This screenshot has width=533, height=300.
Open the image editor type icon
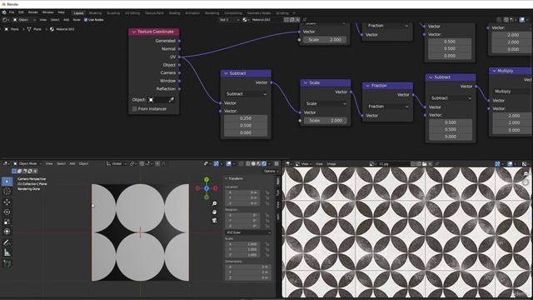[287, 164]
